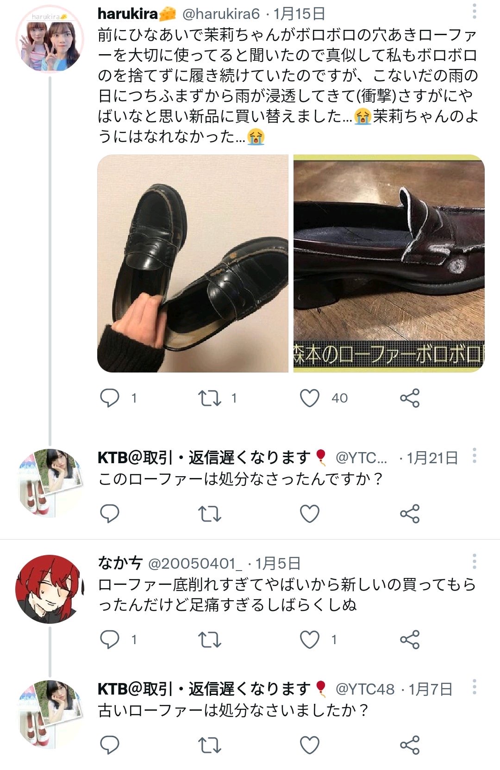Screen dimensions: 500x770
Task: Retweet KTB's January 21 reply
Action: tap(210, 514)
